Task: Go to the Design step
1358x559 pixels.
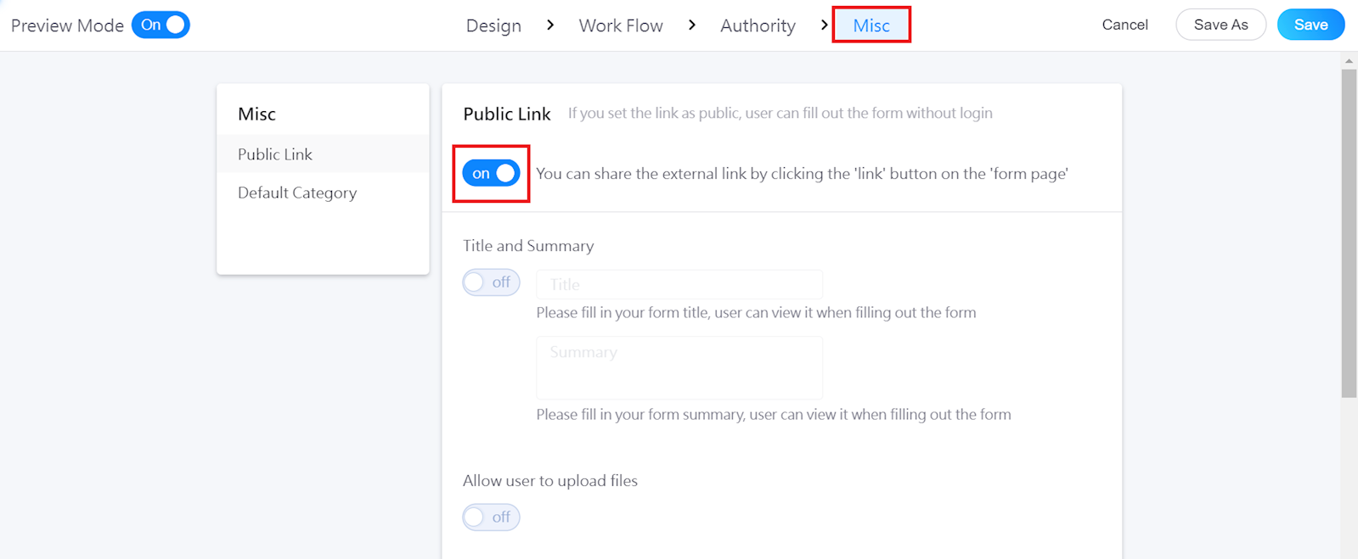Action: pyautogui.click(x=493, y=25)
